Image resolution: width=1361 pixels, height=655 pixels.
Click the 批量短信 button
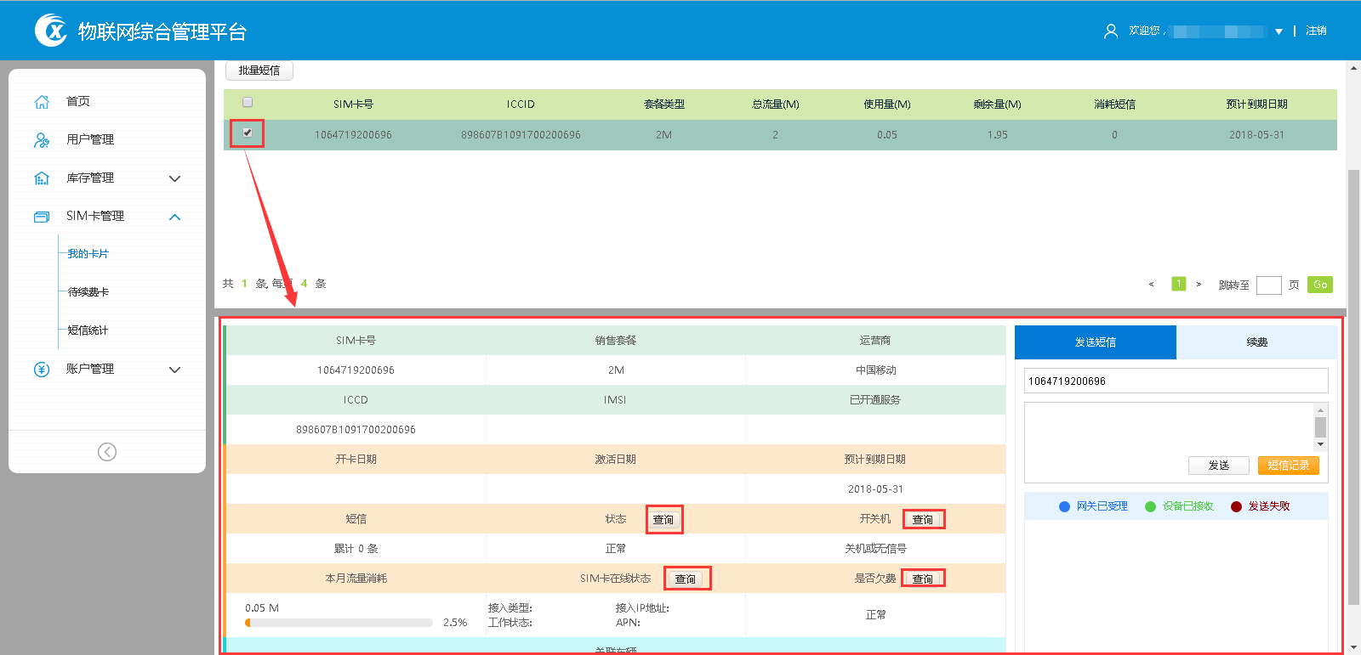click(x=259, y=71)
